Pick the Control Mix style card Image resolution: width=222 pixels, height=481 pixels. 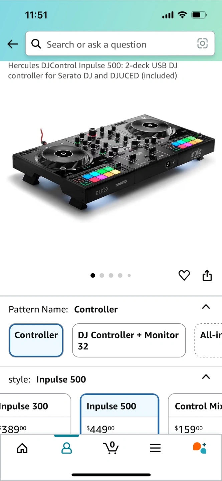pyautogui.click(x=195, y=414)
